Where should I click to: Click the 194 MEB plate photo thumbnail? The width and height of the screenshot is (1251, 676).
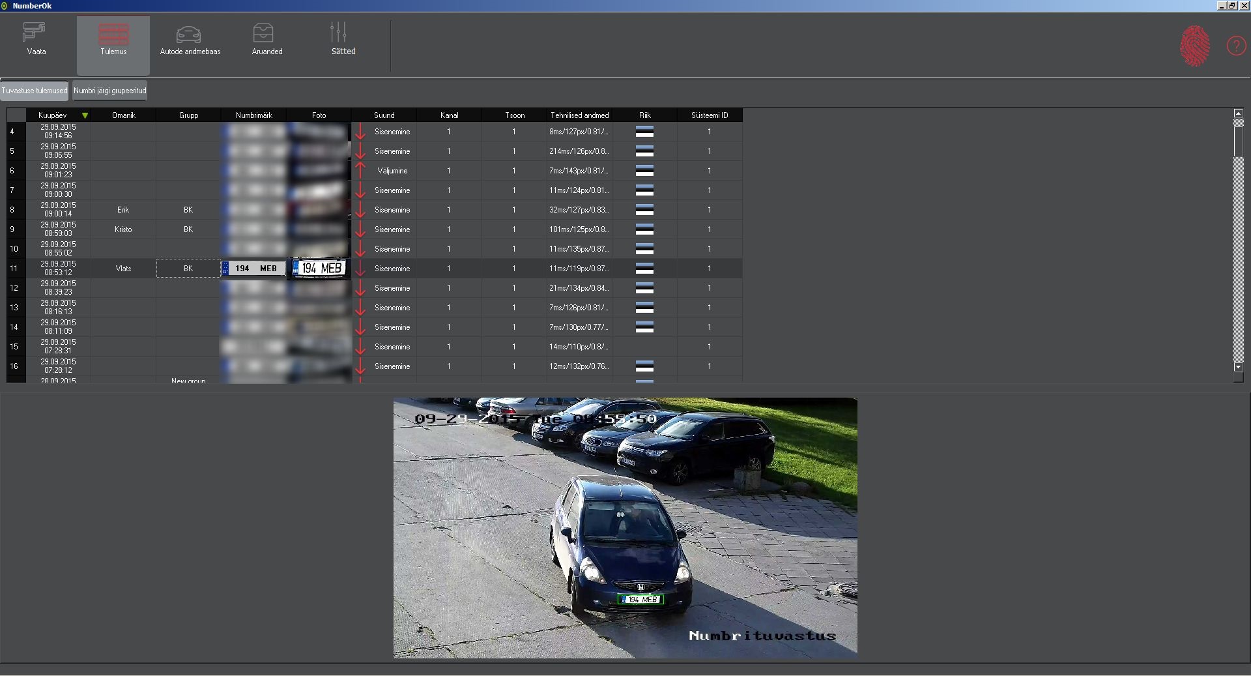(x=319, y=269)
